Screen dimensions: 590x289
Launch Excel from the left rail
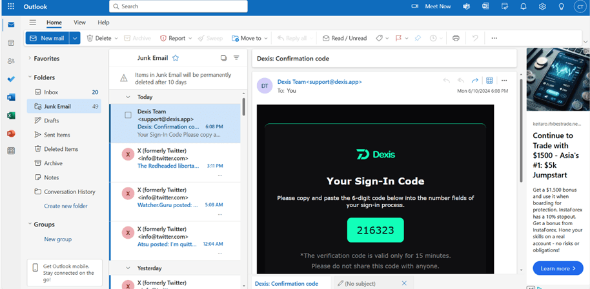[x=11, y=115]
